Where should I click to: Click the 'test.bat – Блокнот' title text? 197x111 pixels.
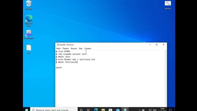[67, 45]
